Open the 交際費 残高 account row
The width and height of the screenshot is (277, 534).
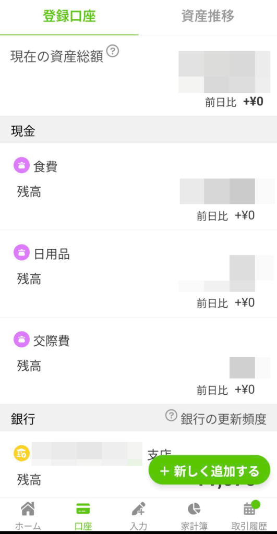click(138, 361)
